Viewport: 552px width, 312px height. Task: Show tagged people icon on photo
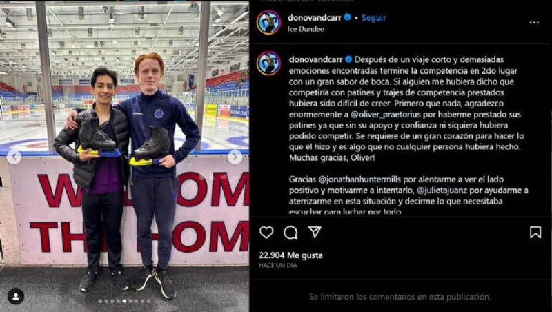click(x=16, y=296)
